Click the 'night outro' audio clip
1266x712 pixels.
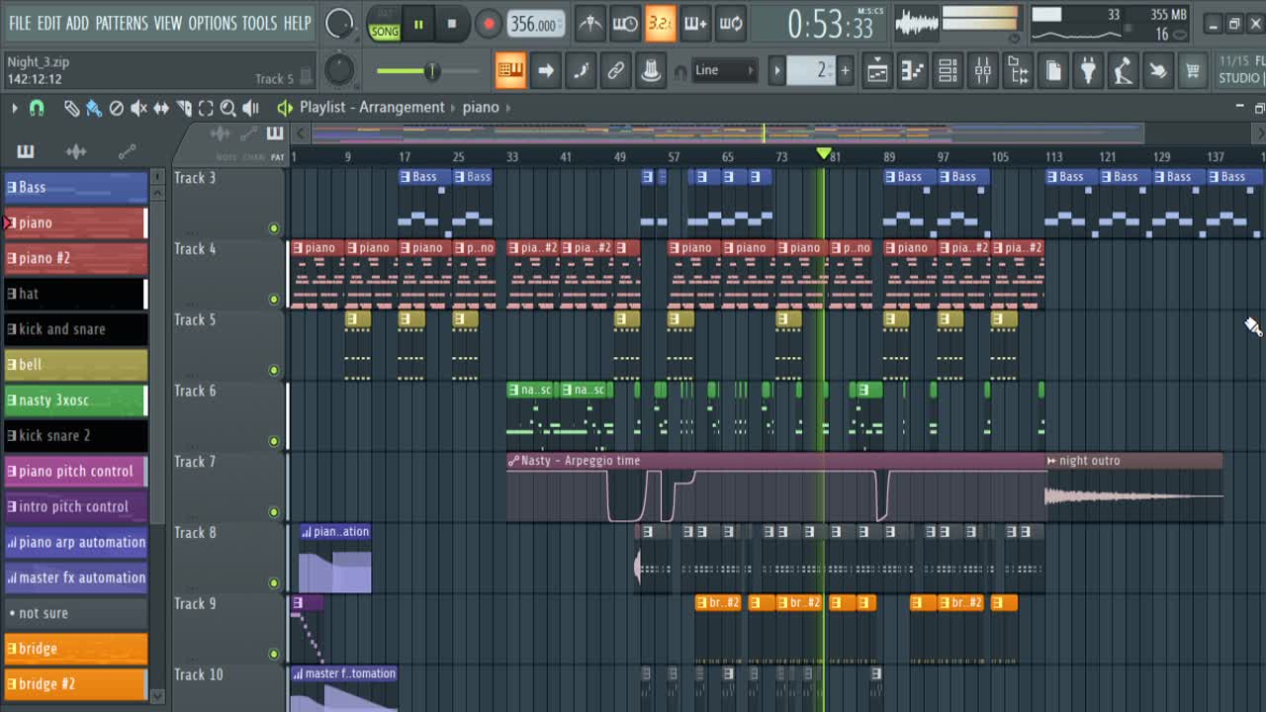click(1134, 488)
